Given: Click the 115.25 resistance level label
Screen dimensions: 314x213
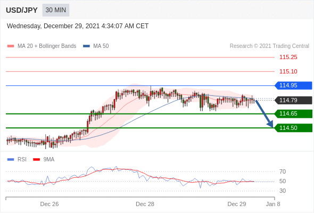Looking at the screenshot, I should point(288,58).
